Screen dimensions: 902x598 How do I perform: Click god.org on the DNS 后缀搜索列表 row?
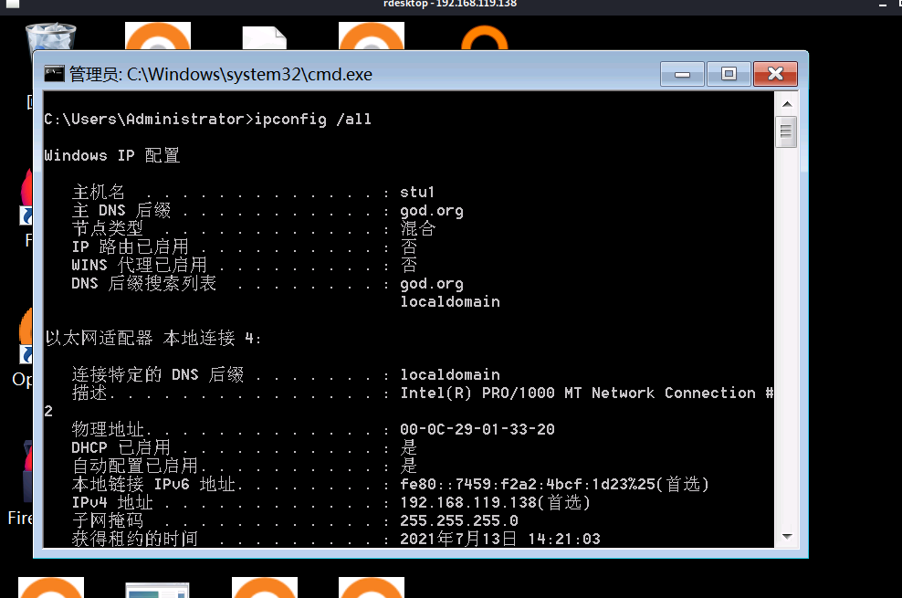click(x=432, y=284)
